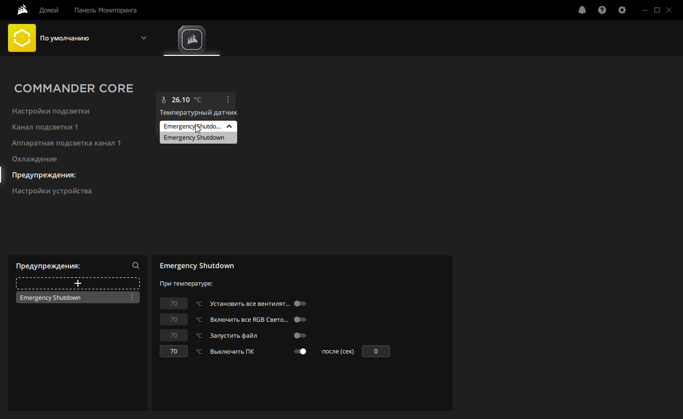The image size is (683, 419).
Task: Minimize the iCUE window
Action: (x=645, y=10)
